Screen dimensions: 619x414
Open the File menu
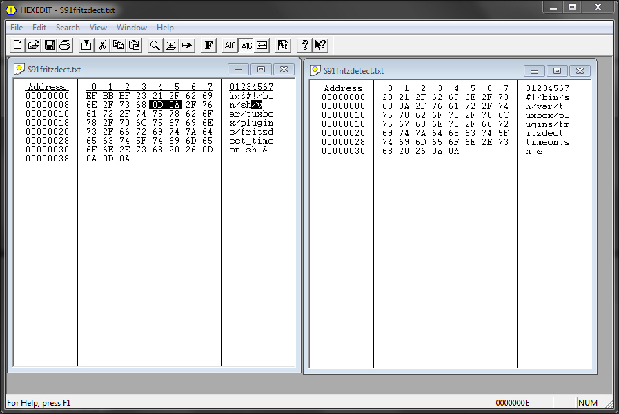(17, 28)
